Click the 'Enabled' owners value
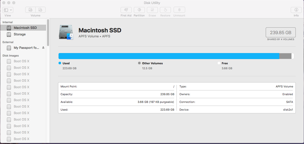The width and height of the screenshot is (304, 144). 287,94
